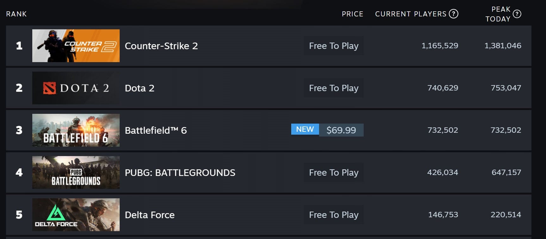Screen dimensions: 546x239
Task: Click the blue NEW badge on Battlefield 6
Action: tap(304, 129)
